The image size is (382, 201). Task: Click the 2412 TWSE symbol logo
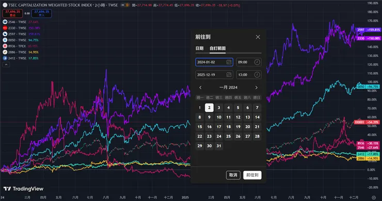click(x=5, y=58)
